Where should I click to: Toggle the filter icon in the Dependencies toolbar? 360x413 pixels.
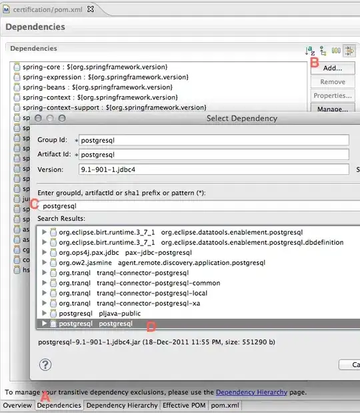(349, 51)
